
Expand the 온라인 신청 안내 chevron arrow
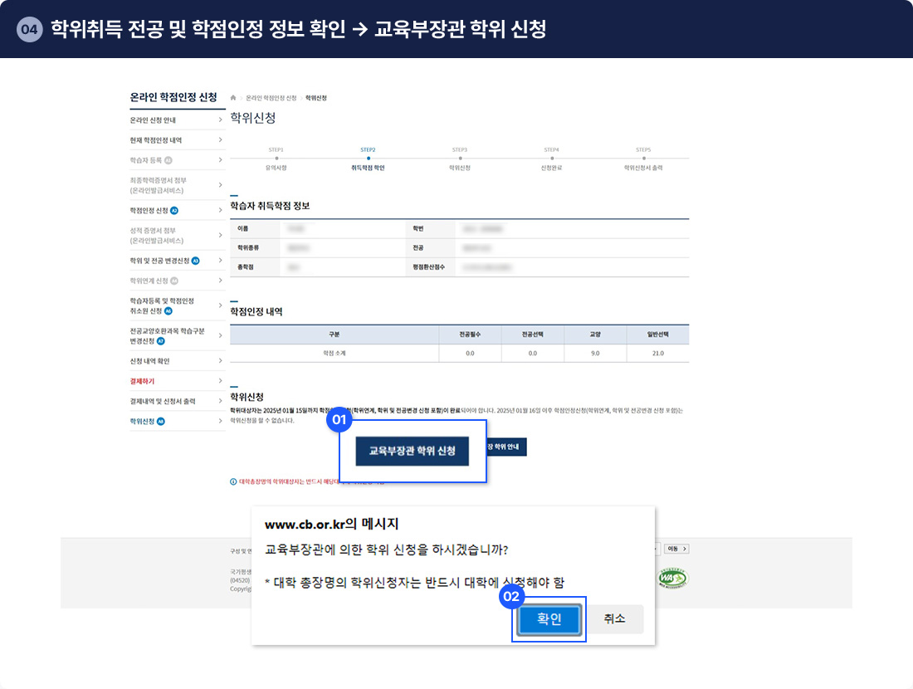220,120
